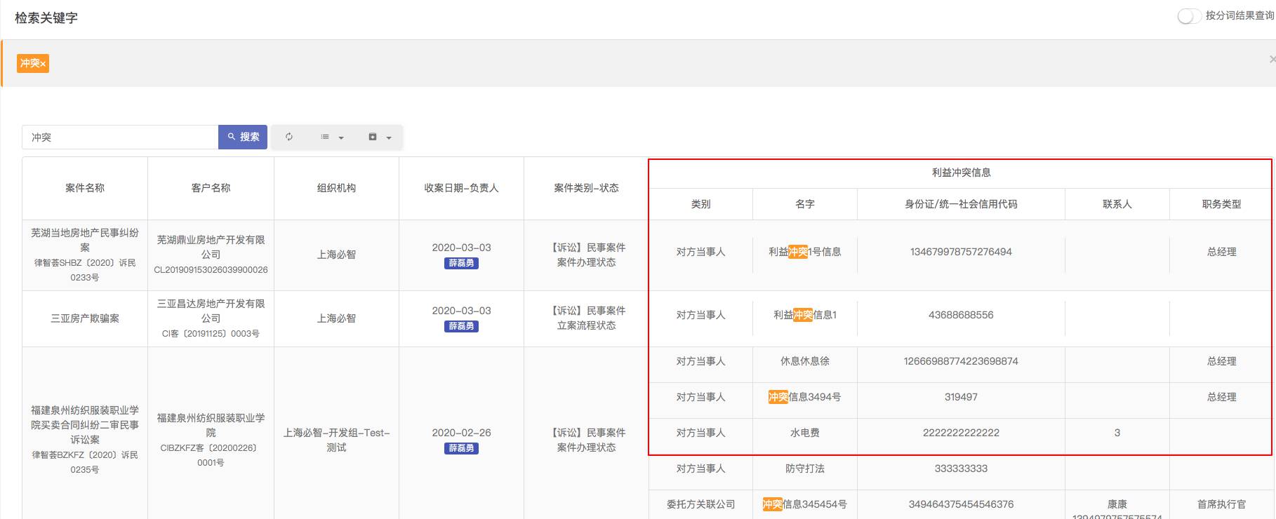Click the refresh icon beside the search button

289,137
